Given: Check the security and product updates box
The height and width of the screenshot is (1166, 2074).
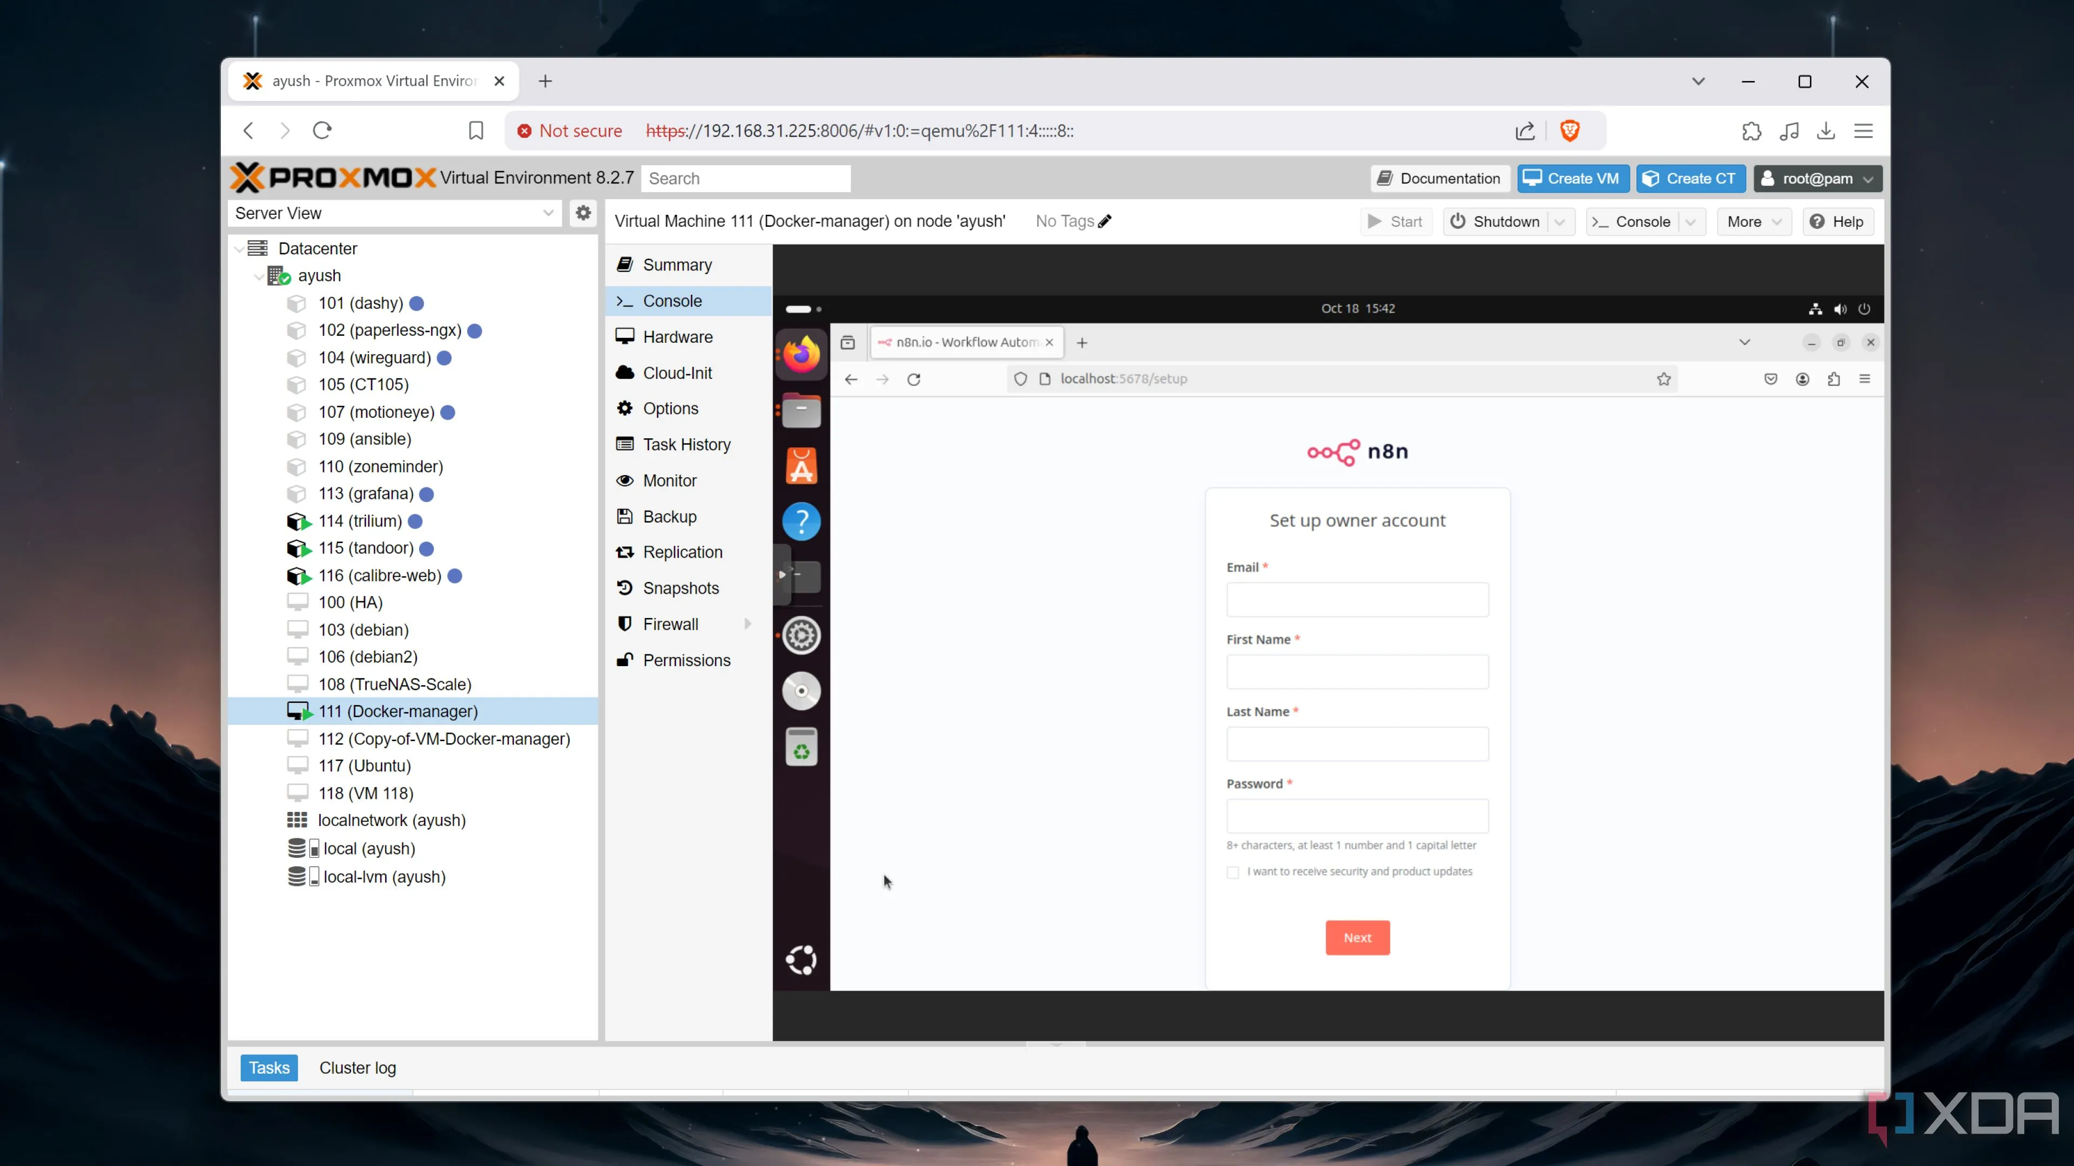Looking at the screenshot, I should click(x=1233, y=872).
